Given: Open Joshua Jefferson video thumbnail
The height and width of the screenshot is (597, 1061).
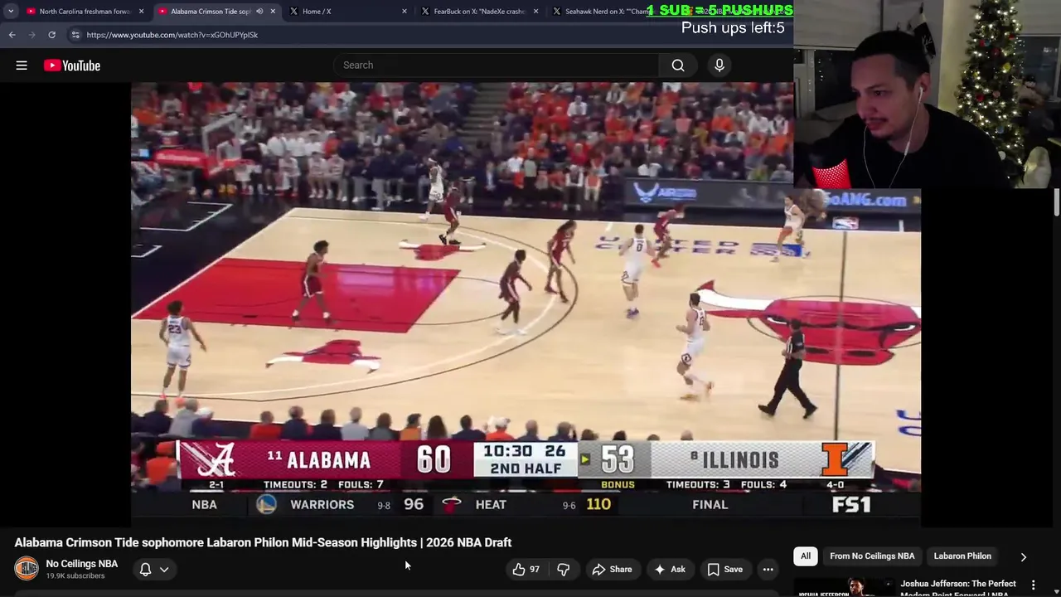Looking at the screenshot, I should coord(844,588).
